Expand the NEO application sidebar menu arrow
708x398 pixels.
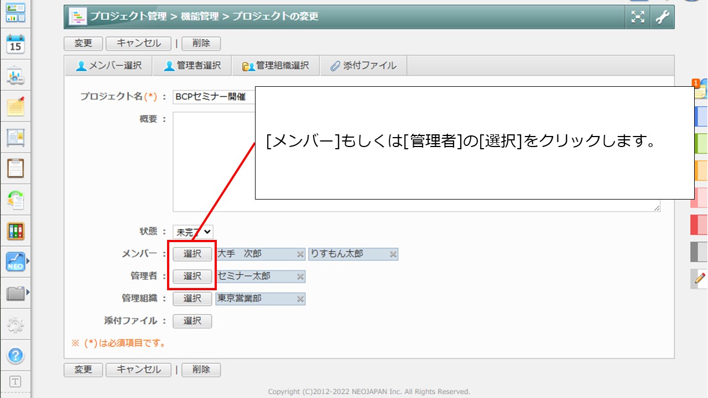(28, 261)
